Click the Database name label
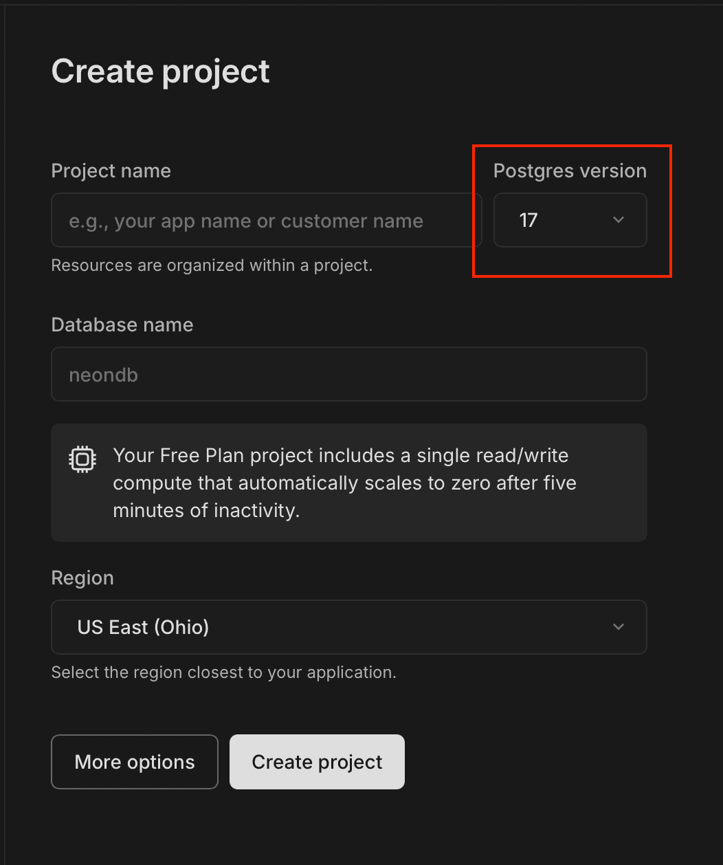Screen dimensions: 723x865 point(122,325)
